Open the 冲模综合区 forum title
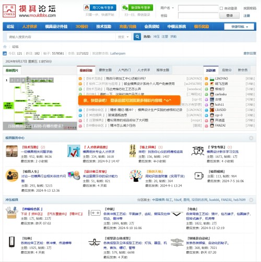Image resolution: width=261 pixels, height=262 pixels. (x=32, y=209)
